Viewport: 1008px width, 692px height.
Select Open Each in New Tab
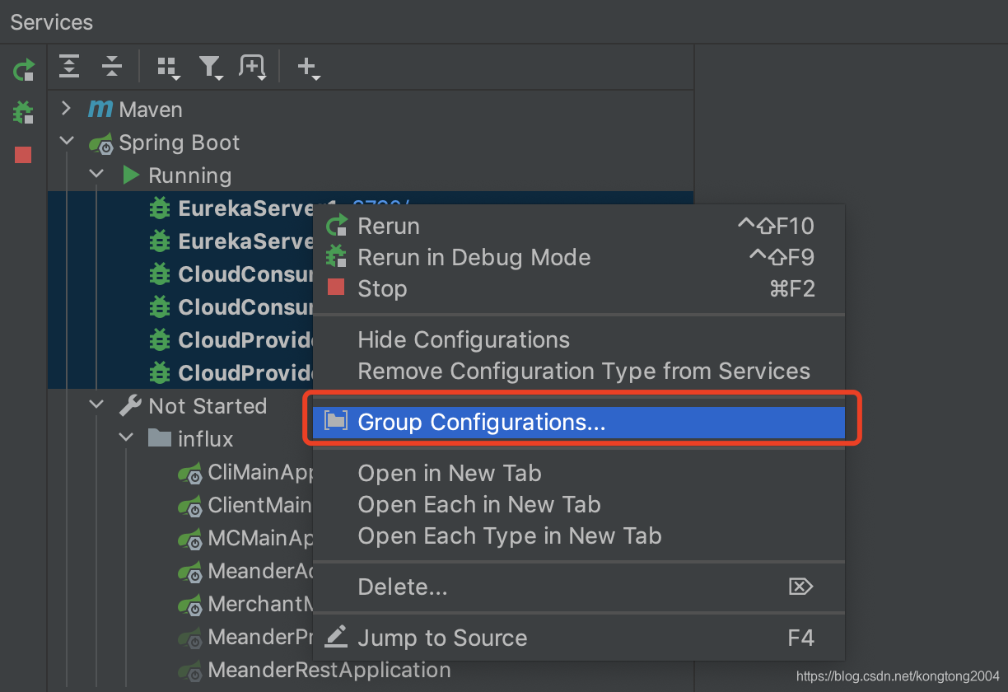(x=478, y=504)
